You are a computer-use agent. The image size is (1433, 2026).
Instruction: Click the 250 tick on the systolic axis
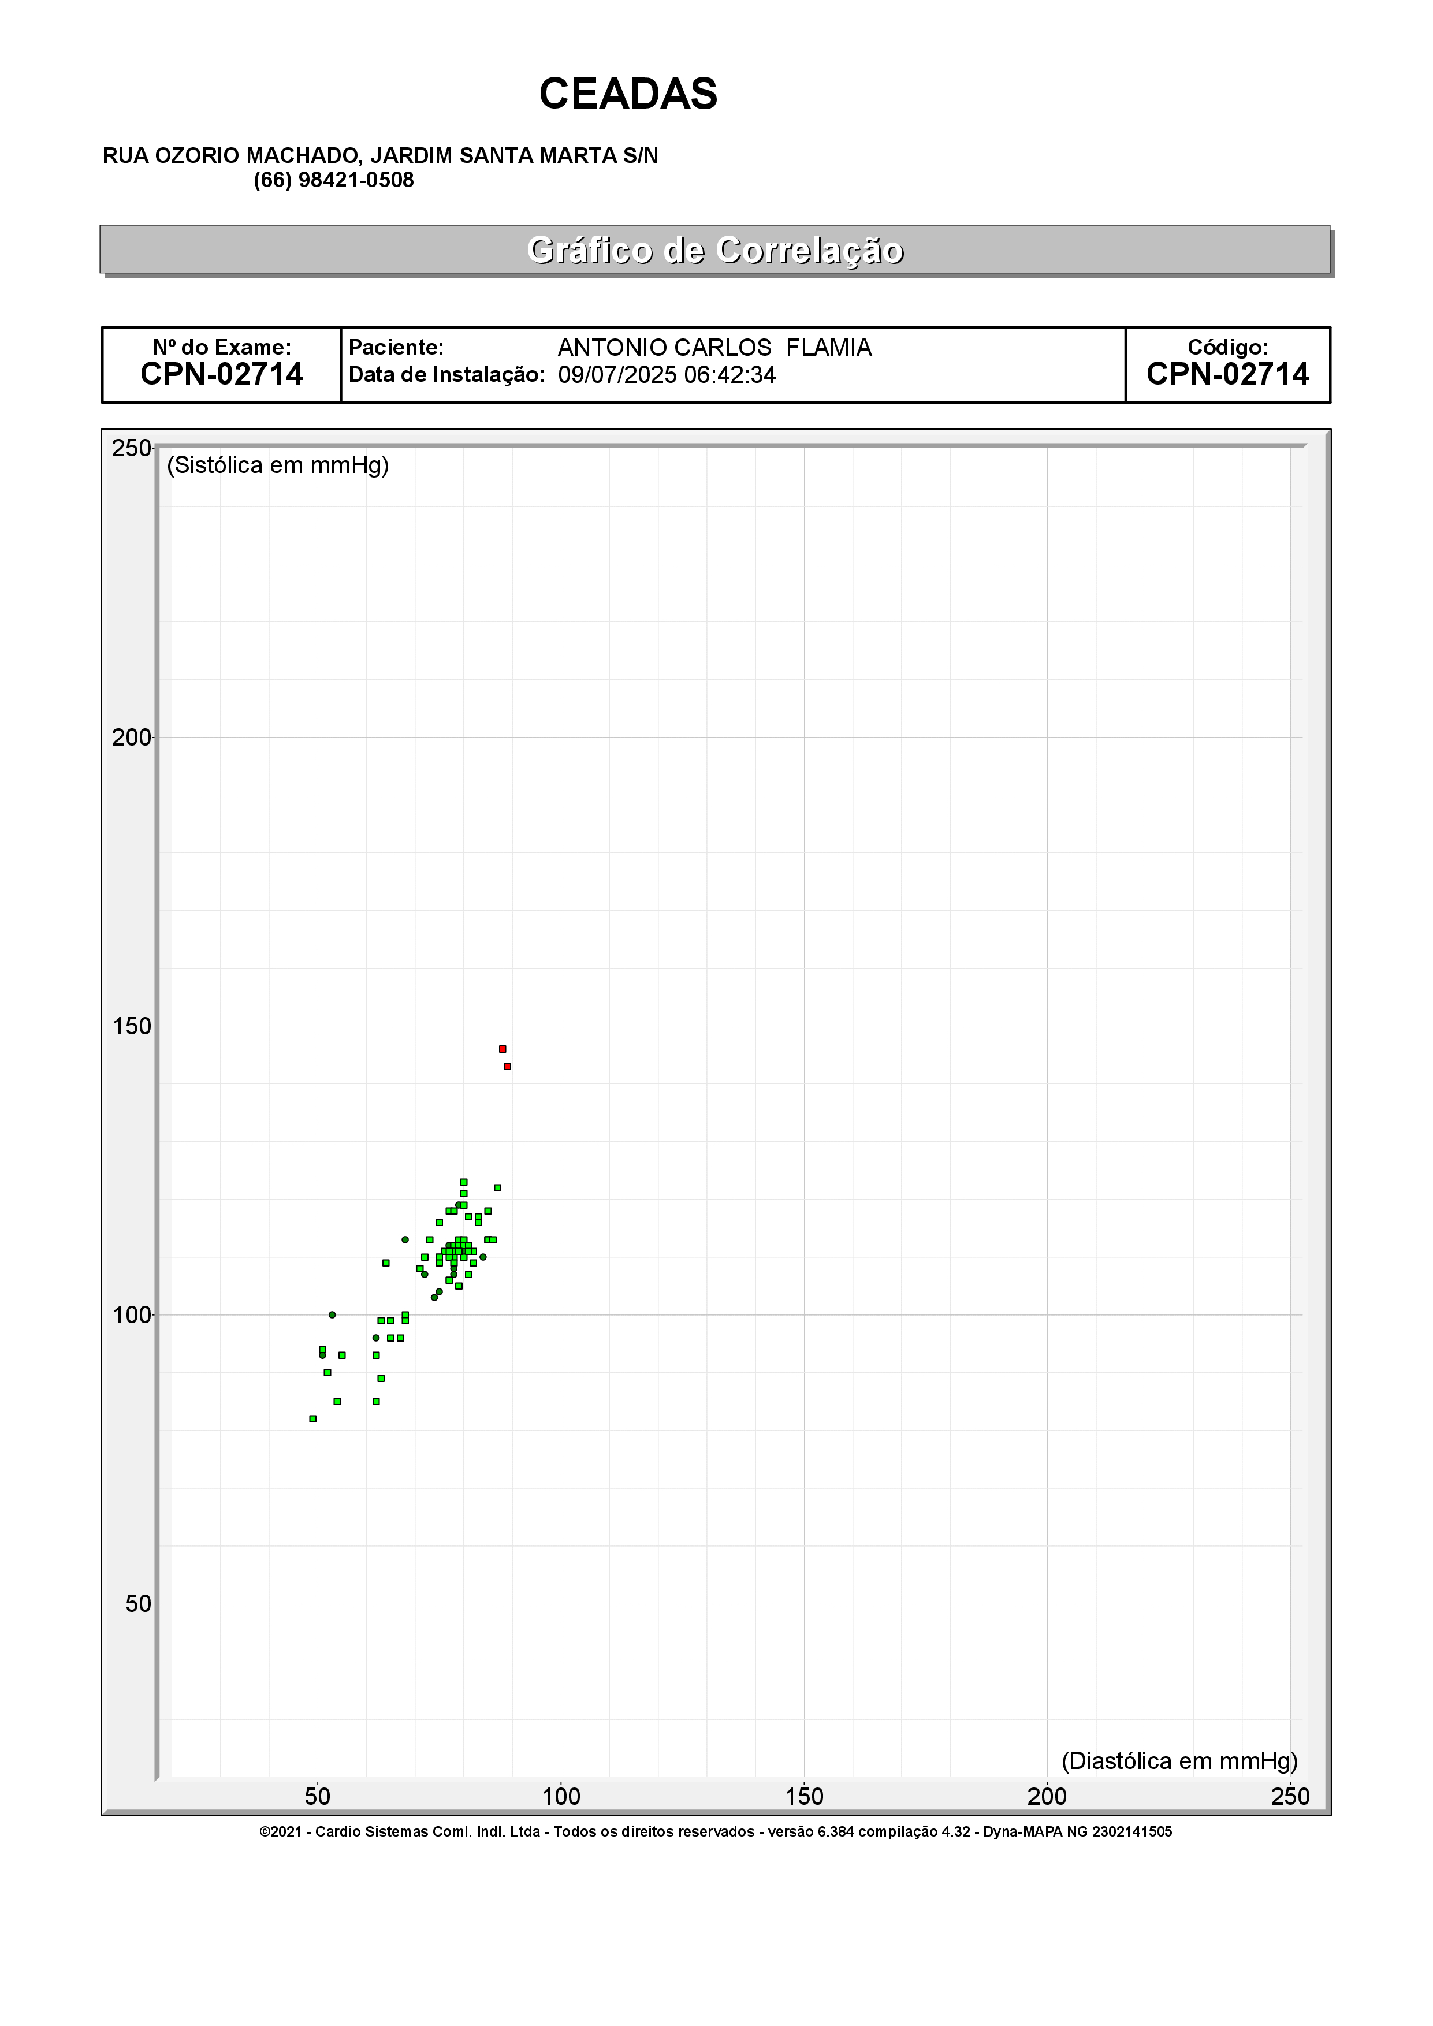point(132,448)
